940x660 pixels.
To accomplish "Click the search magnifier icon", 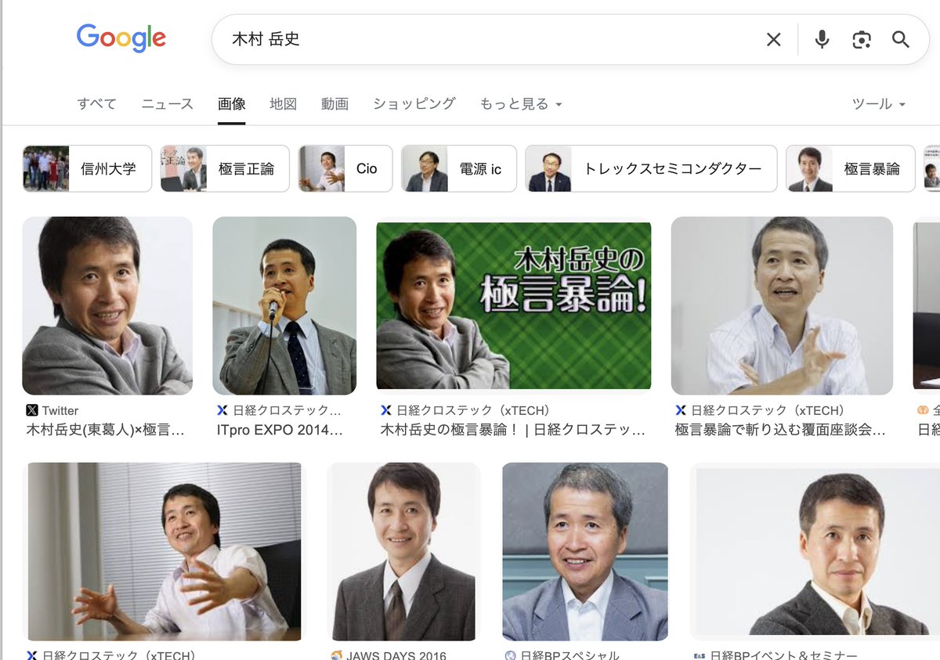I will (x=901, y=39).
